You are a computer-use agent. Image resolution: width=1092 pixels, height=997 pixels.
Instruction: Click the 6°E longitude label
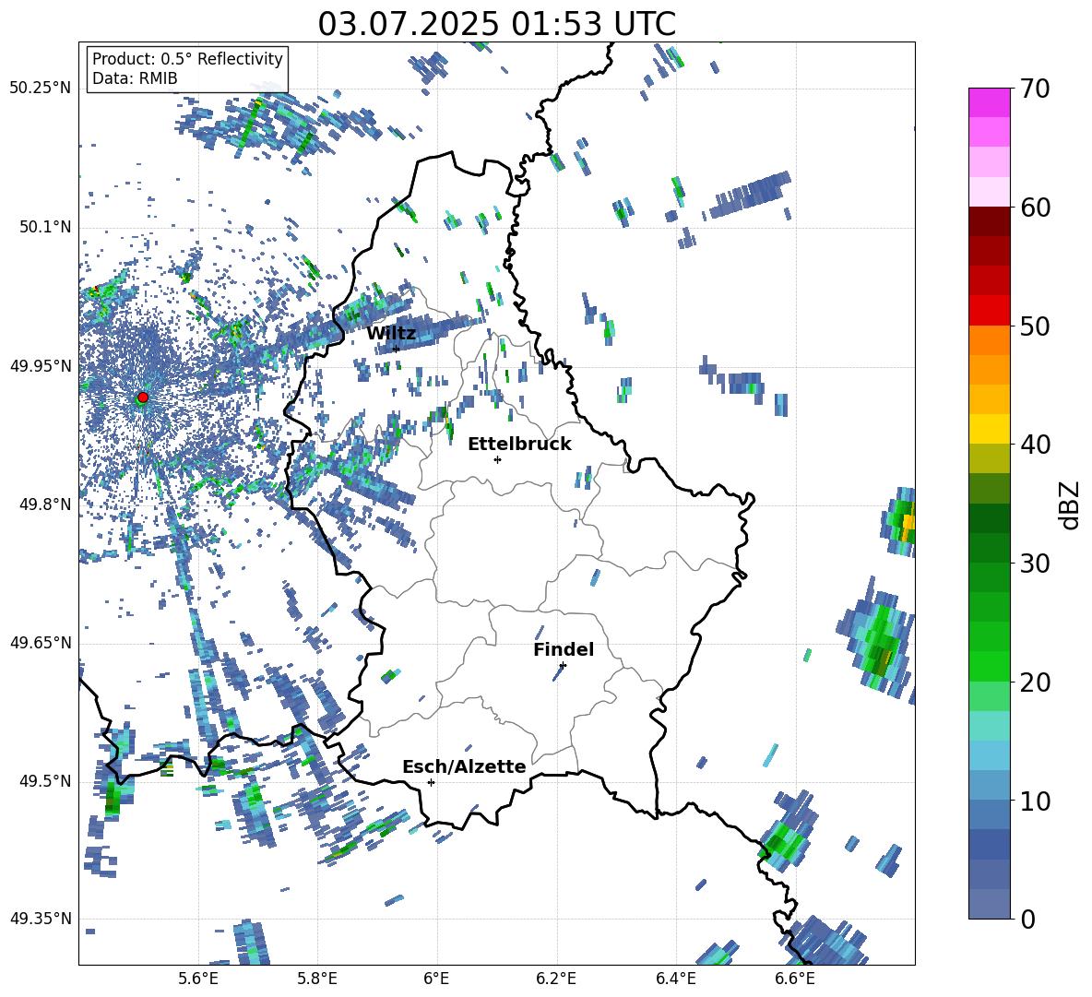pyautogui.click(x=436, y=979)
